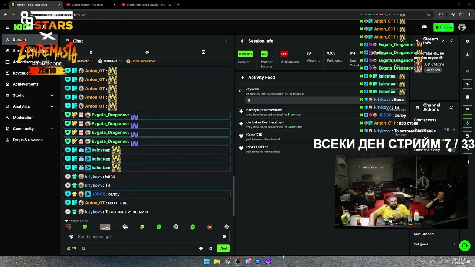Viewport: 475px width, 267px height.
Task: Click the green Chat send button
Action: [x=223, y=248]
